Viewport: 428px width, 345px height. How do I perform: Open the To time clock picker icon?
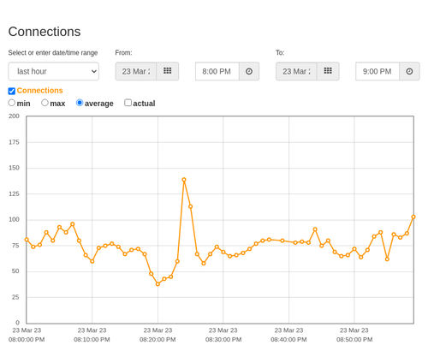tap(409, 71)
